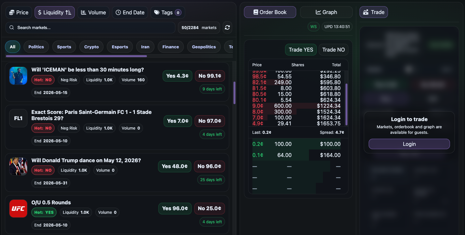Open the 'O/U 0.5 Rounds' market title
The image size is (465, 235).
point(51,202)
